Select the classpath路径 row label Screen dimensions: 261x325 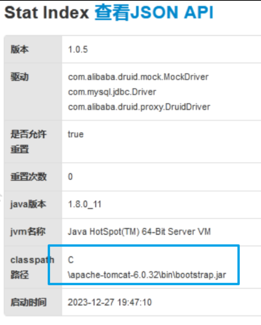32,268
